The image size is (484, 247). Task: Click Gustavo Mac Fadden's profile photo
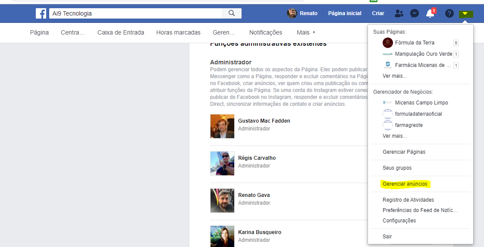click(x=222, y=126)
